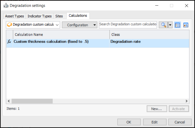Switch to list view icon
Viewport: 195px width, 128px height.
point(177,25)
